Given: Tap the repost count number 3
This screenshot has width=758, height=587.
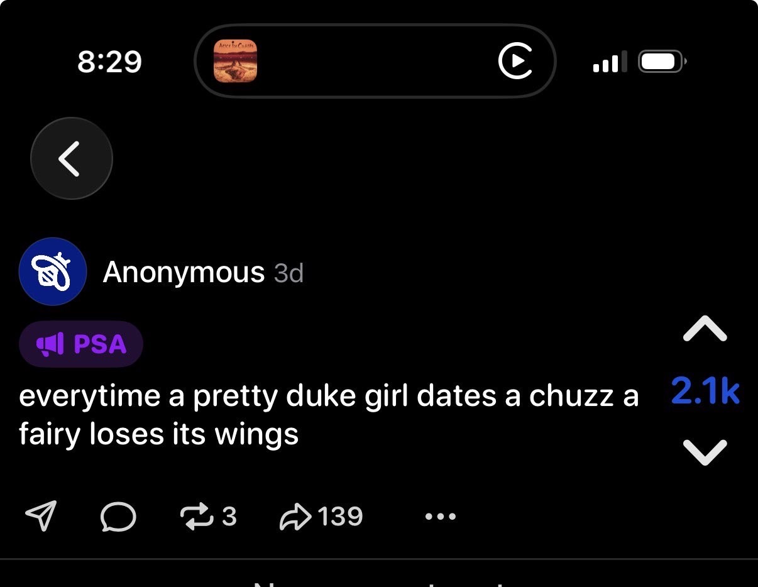Looking at the screenshot, I should pos(229,517).
